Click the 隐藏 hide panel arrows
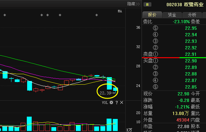The image size is (206, 132). pyautogui.click(x=133, y=4)
